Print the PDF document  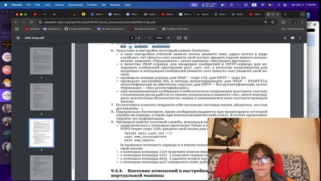tap(292, 38)
